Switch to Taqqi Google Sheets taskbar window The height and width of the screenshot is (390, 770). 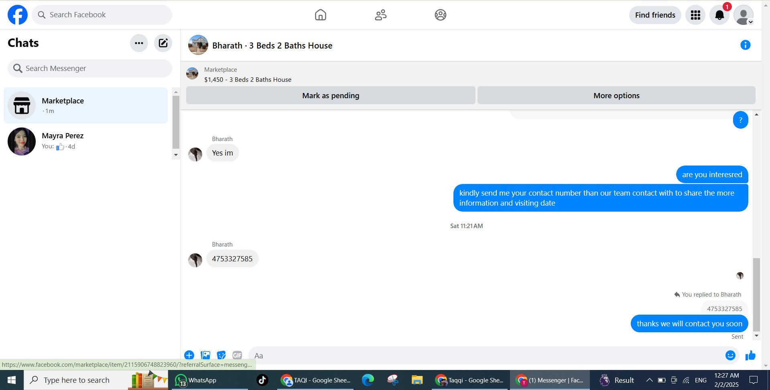pyautogui.click(x=469, y=380)
